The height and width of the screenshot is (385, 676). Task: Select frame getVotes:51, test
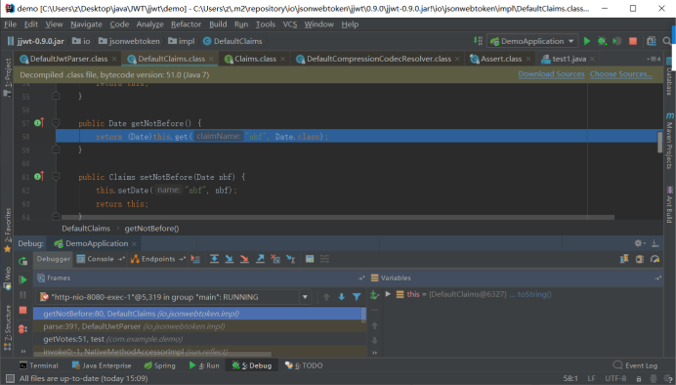199,339
